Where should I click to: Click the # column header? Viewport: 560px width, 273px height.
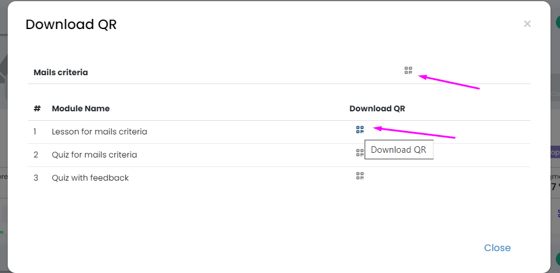(37, 108)
